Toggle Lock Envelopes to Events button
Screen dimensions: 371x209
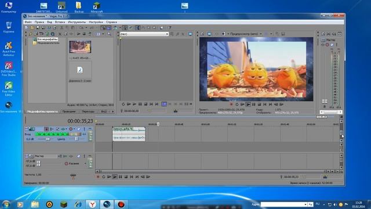click(125, 28)
